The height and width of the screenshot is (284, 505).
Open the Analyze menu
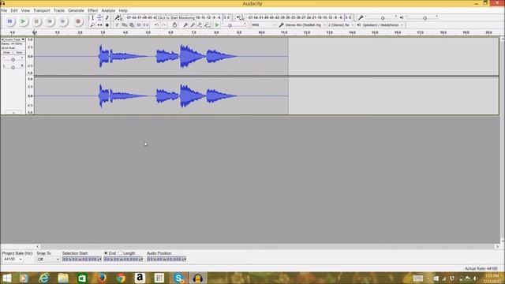(x=108, y=10)
